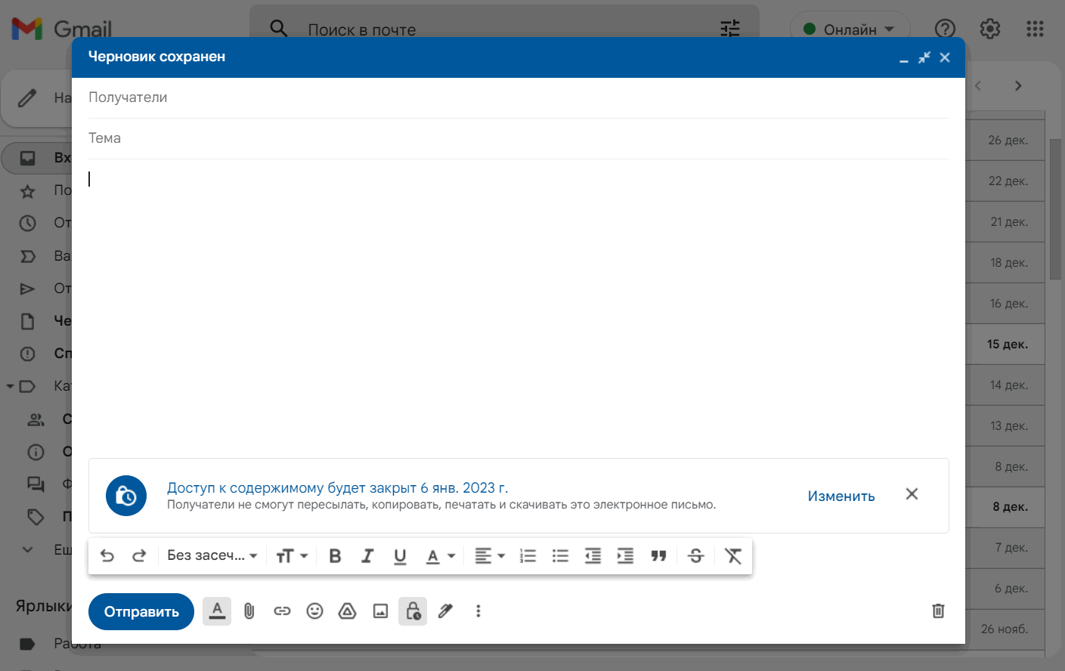Viewport: 1065px width, 671px height.
Task: Exit full-screen compose mode
Action: (924, 57)
